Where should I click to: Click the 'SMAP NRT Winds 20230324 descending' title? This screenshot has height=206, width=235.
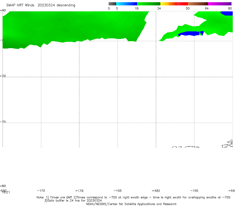click(x=41, y=5)
